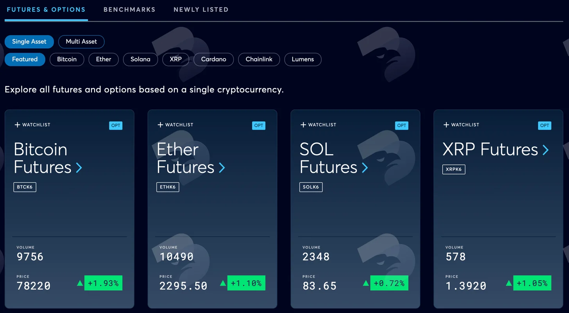Add SOL Futures to watchlist
This screenshot has width=569, height=313.
click(x=318, y=125)
